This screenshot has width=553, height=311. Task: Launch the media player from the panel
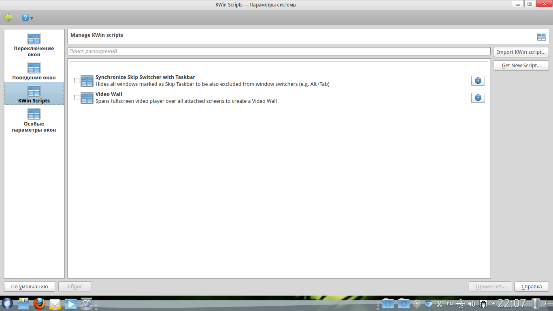[x=70, y=303]
